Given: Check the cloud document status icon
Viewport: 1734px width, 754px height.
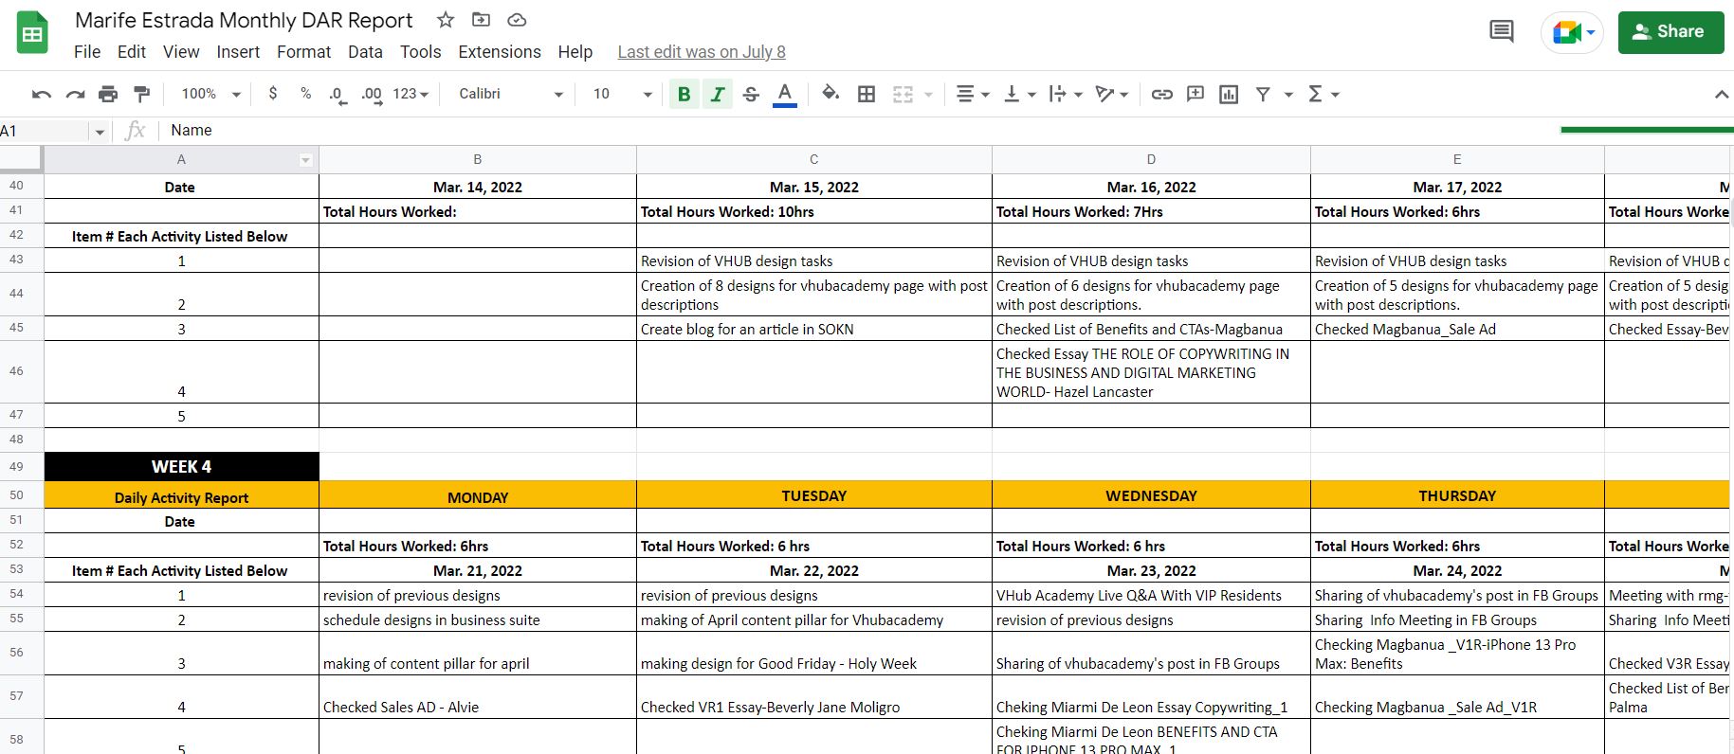Looking at the screenshot, I should click(517, 20).
